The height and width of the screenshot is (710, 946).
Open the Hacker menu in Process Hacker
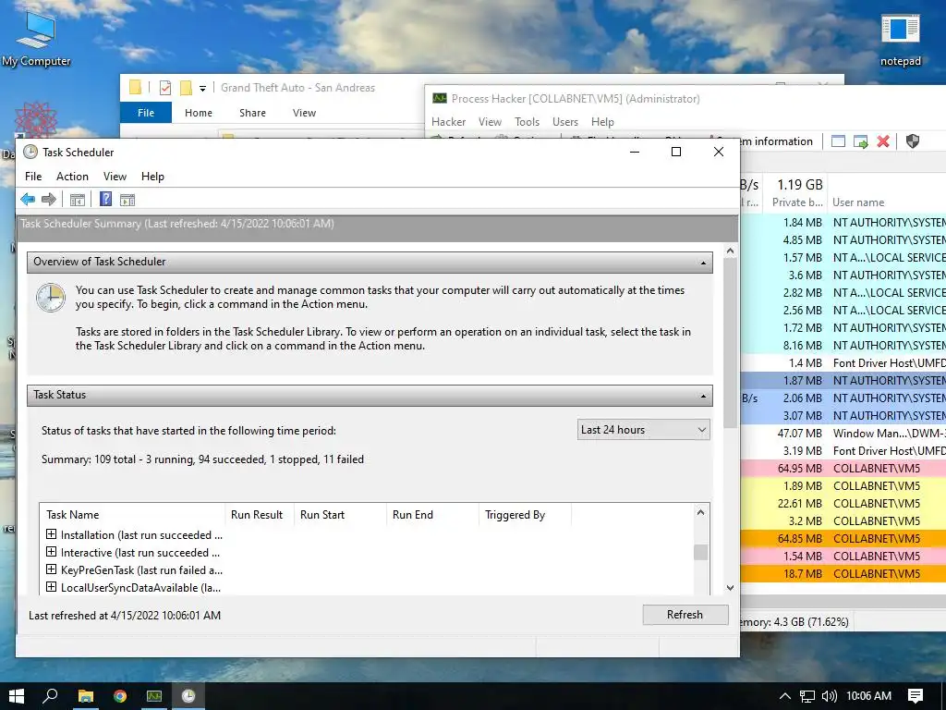pyautogui.click(x=448, y=122)
